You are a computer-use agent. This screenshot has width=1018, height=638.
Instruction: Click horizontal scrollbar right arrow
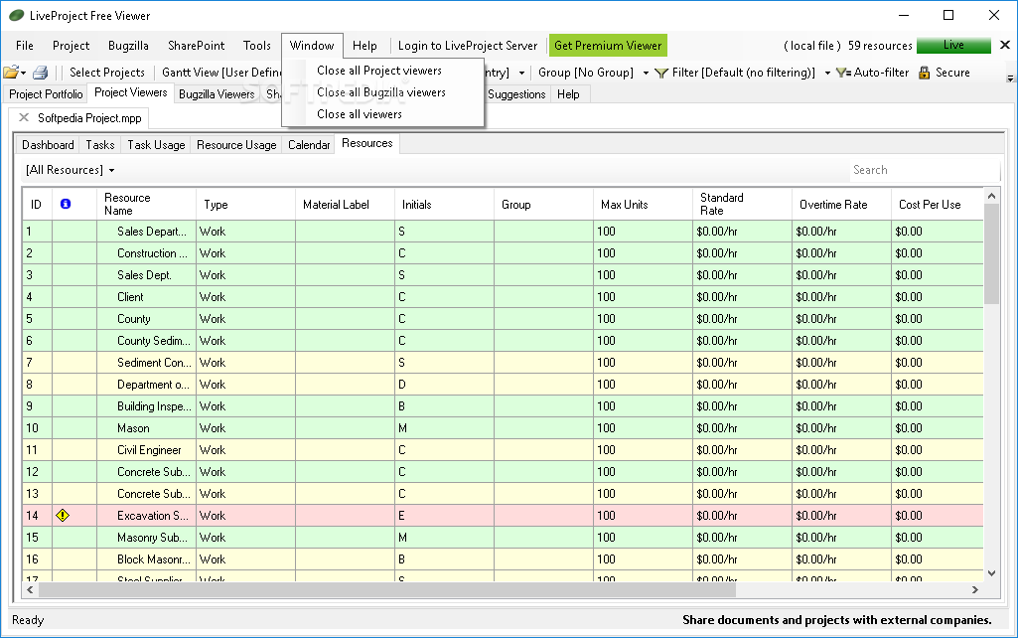pos(974,590)
